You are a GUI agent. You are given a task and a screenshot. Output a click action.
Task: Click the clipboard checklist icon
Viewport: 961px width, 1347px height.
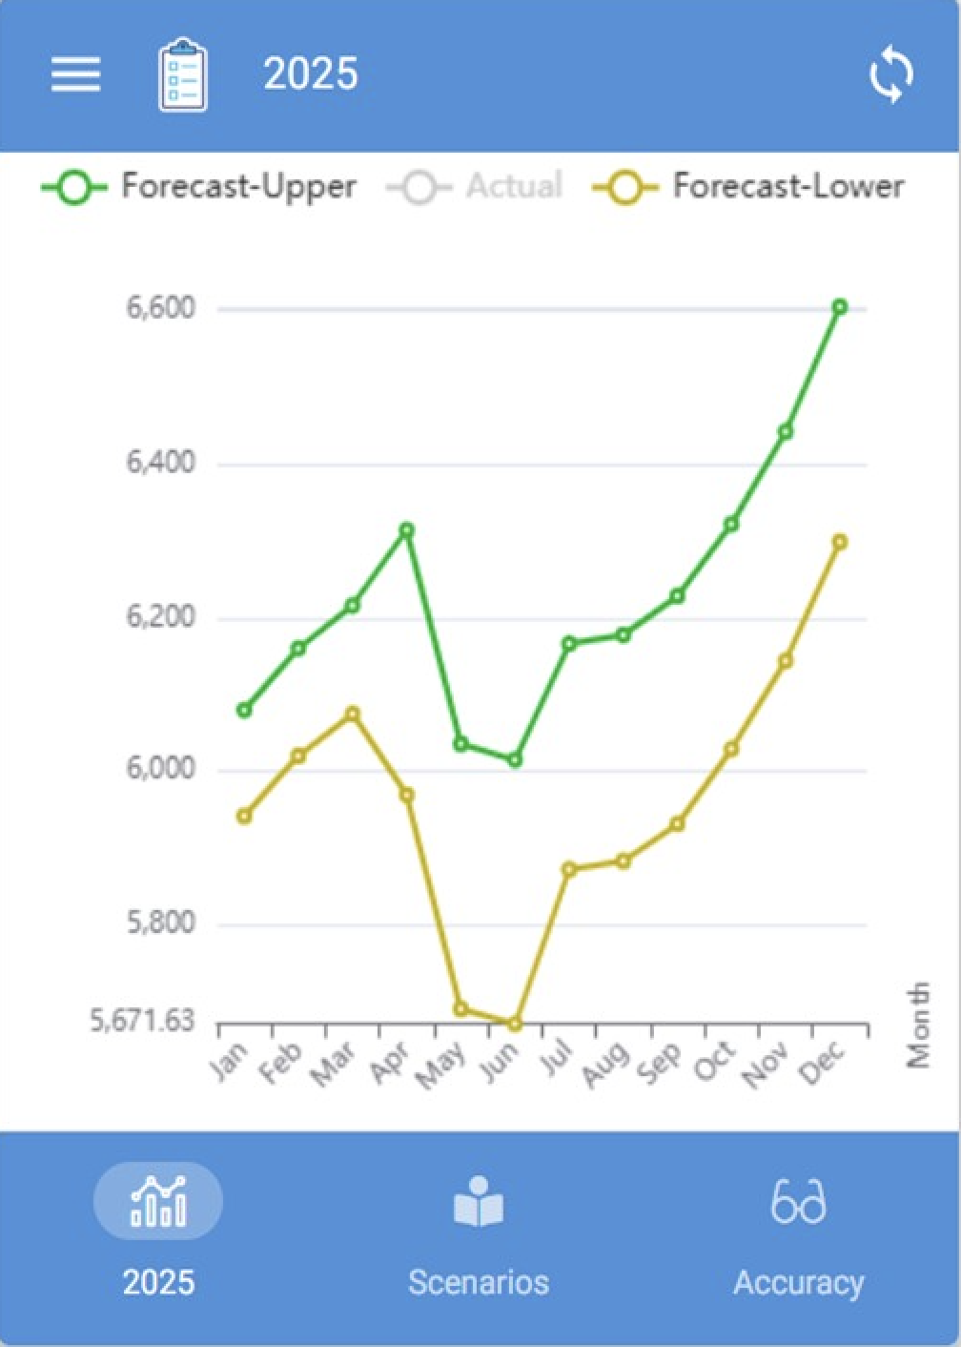[x=182, y=74]
